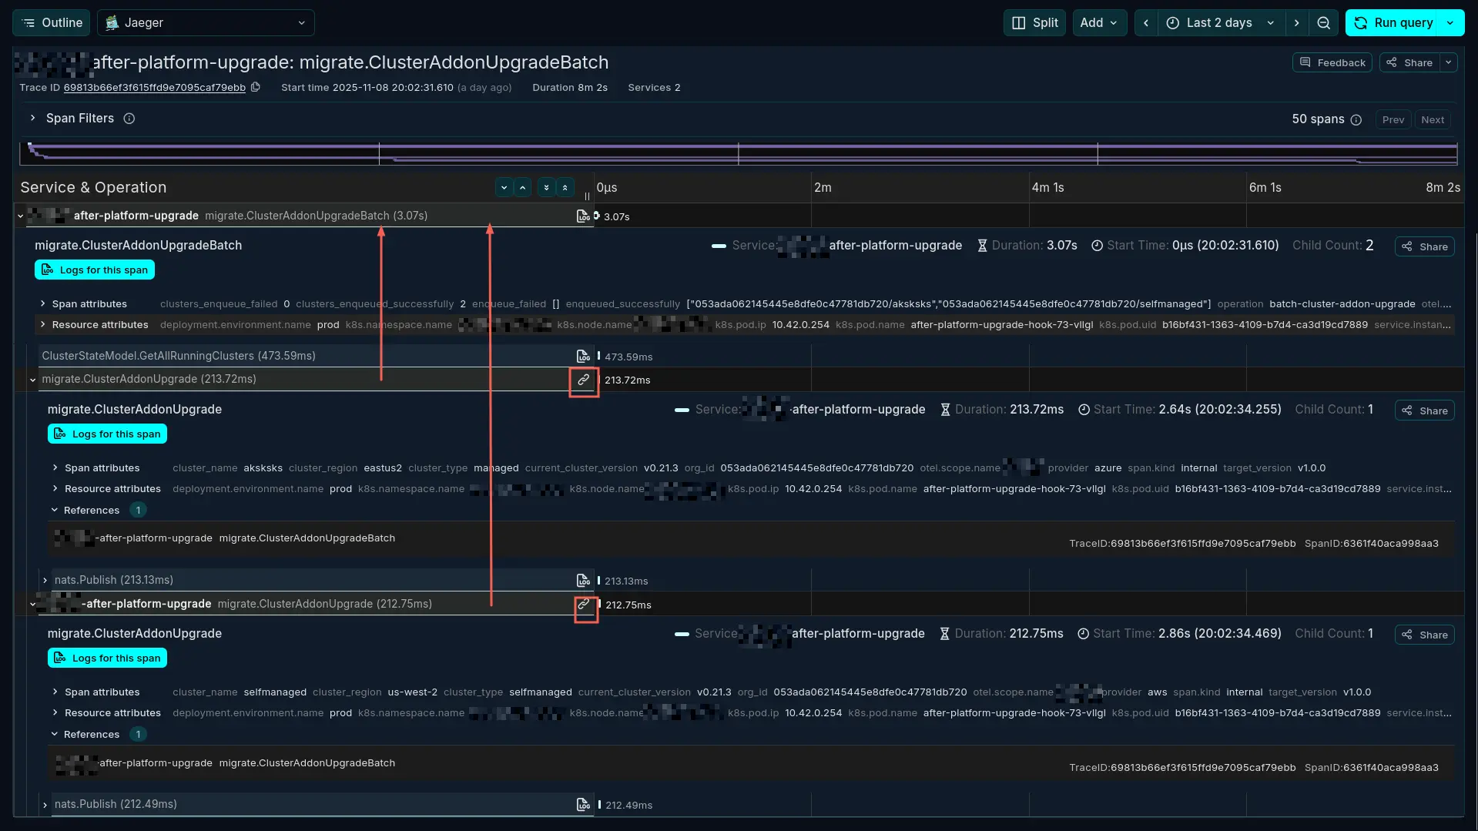
Task: Open the Jaeger data source dropdown
Action: [x=205, y=22]
